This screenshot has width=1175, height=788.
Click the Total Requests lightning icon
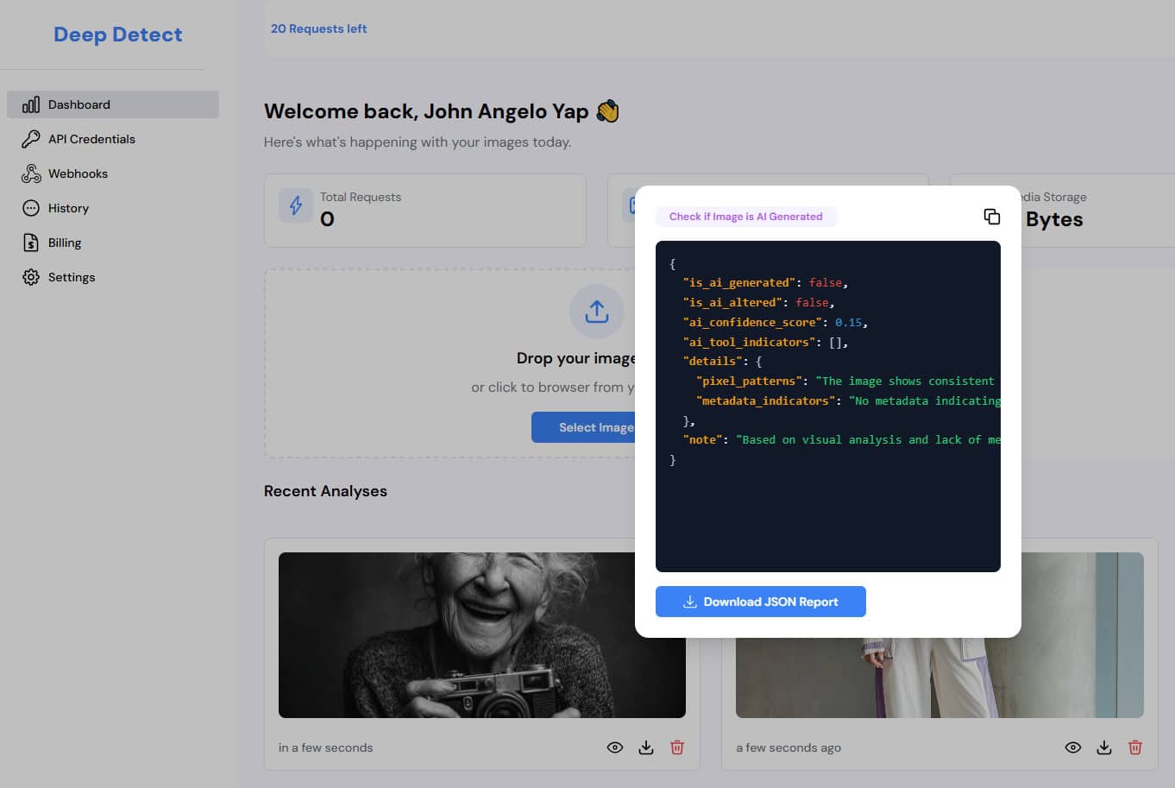[x=296, y=205]
